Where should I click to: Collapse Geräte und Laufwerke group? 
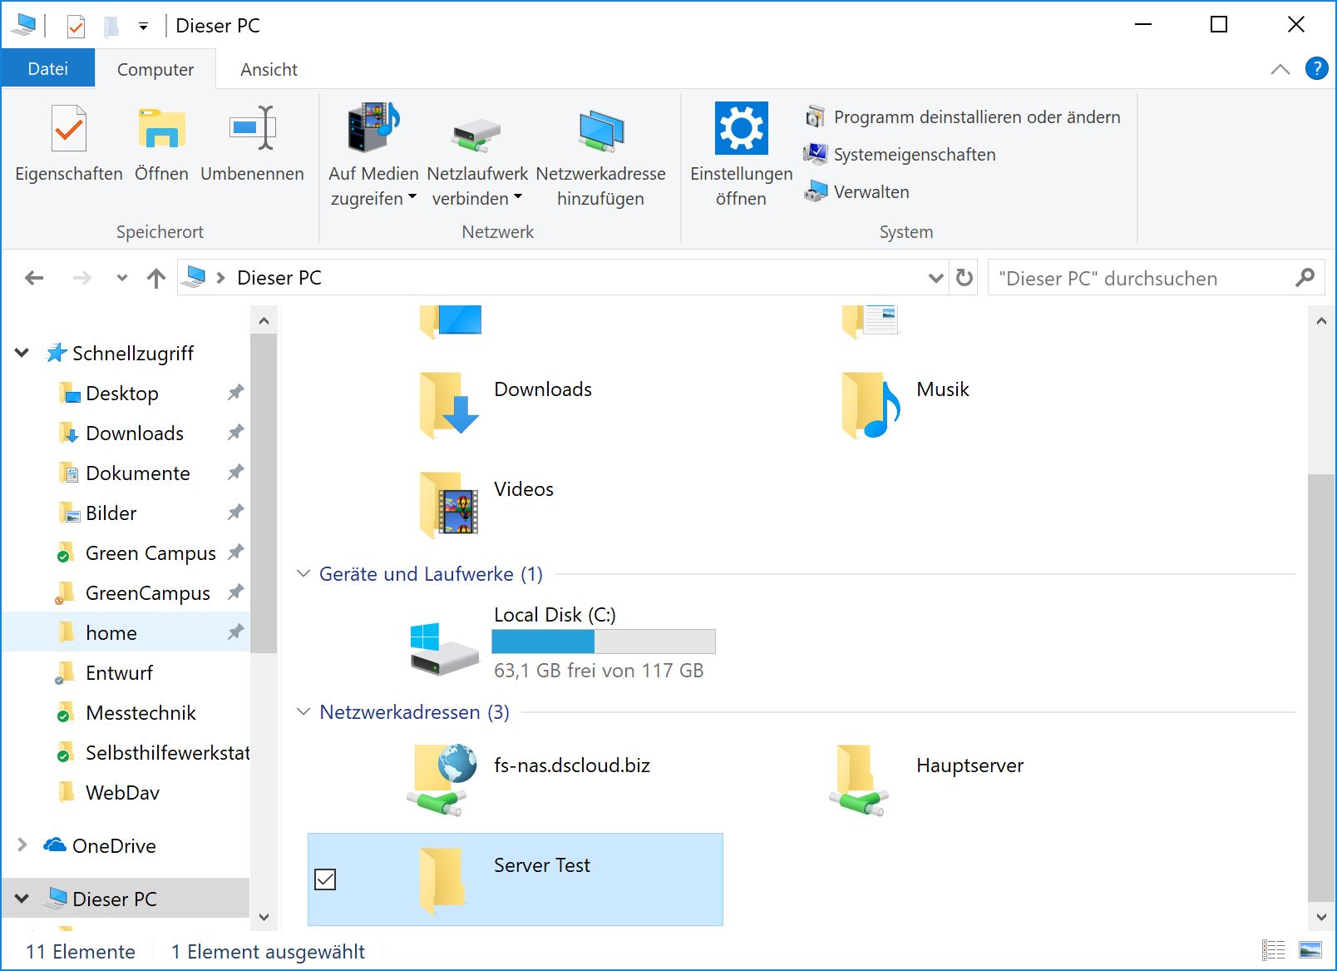pos(303,573)
